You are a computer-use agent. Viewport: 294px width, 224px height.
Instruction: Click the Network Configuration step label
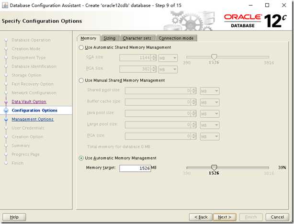tap(34, 93)
